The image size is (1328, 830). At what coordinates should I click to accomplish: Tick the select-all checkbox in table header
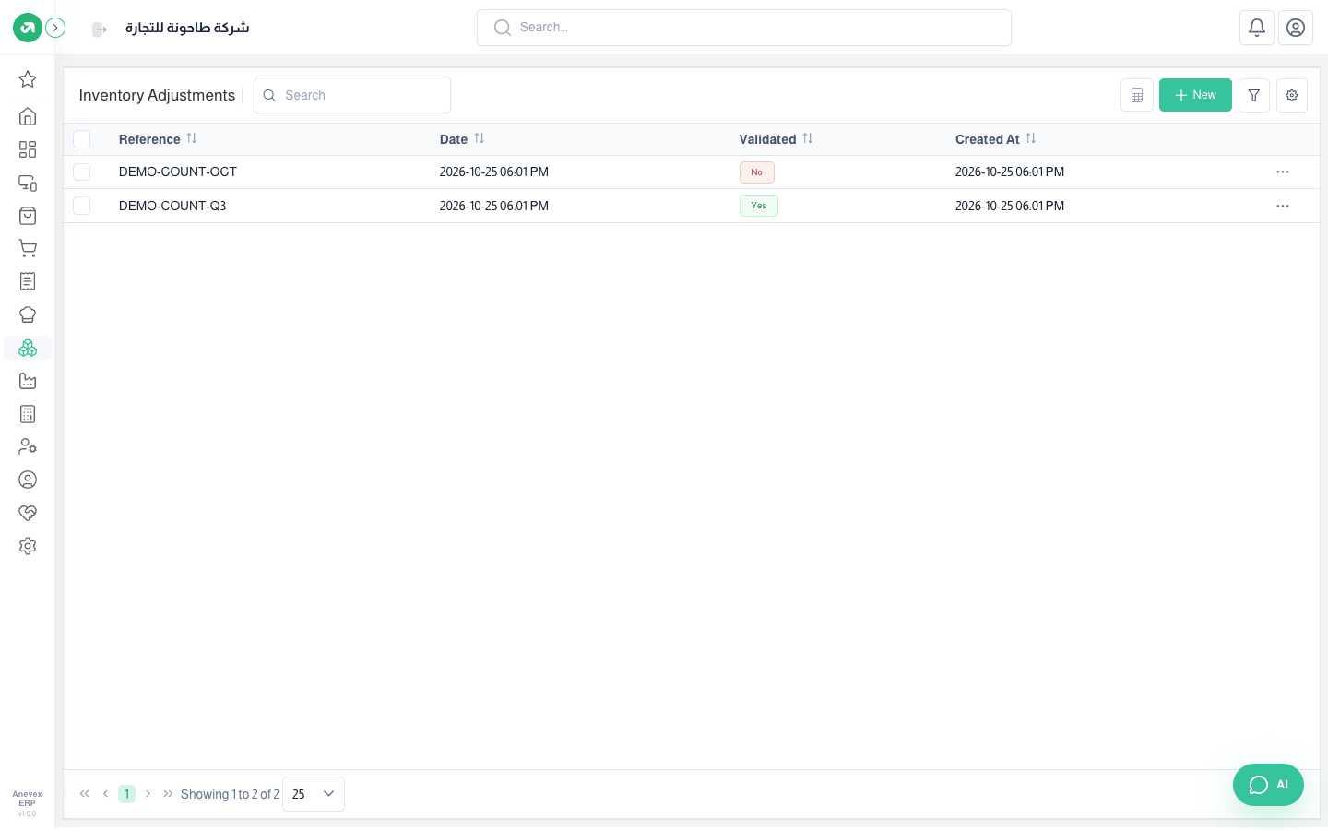point(82,139)
